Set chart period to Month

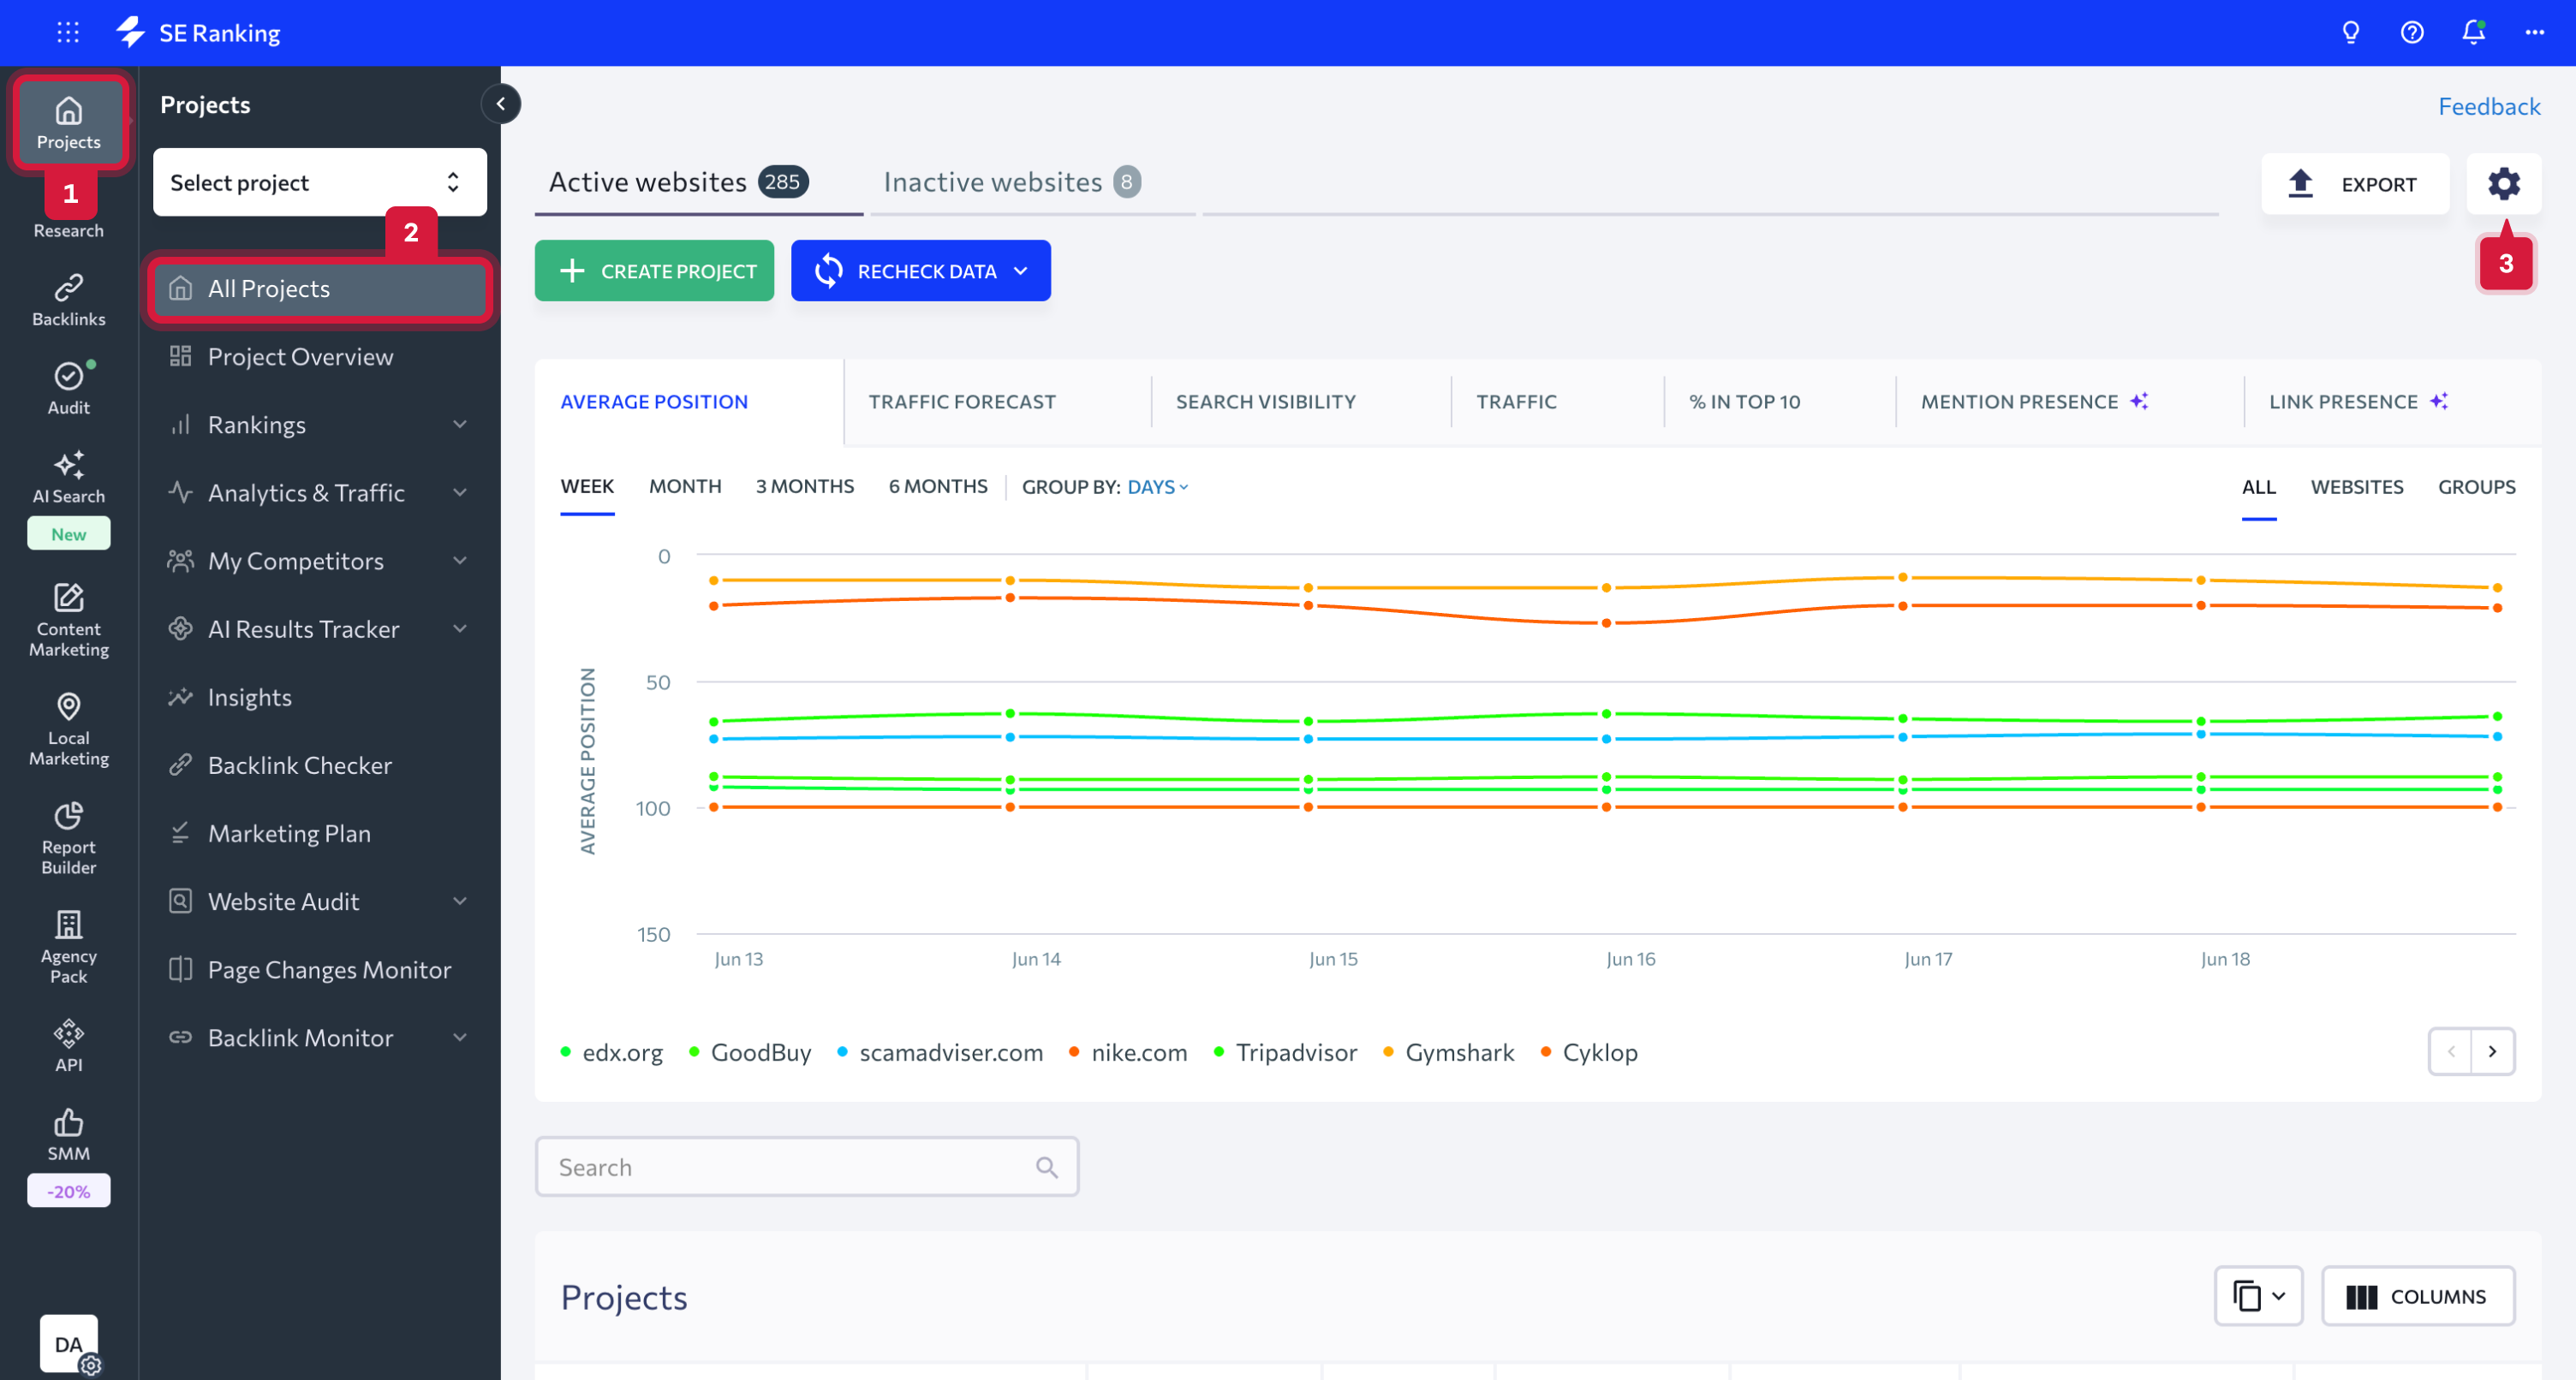685,487
